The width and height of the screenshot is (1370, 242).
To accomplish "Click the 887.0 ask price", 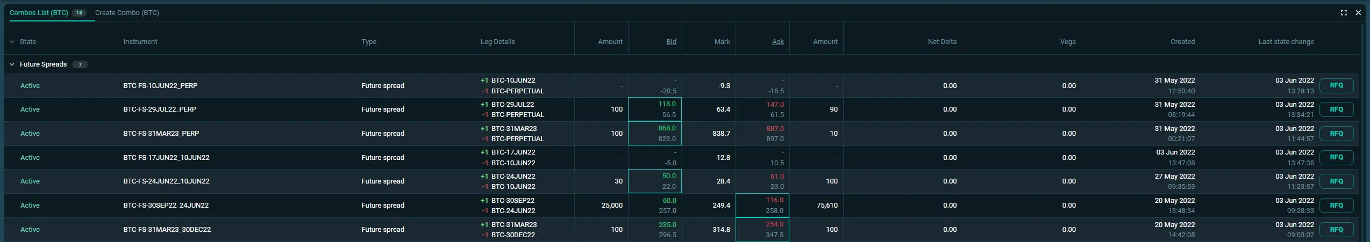I will point(775,129).
